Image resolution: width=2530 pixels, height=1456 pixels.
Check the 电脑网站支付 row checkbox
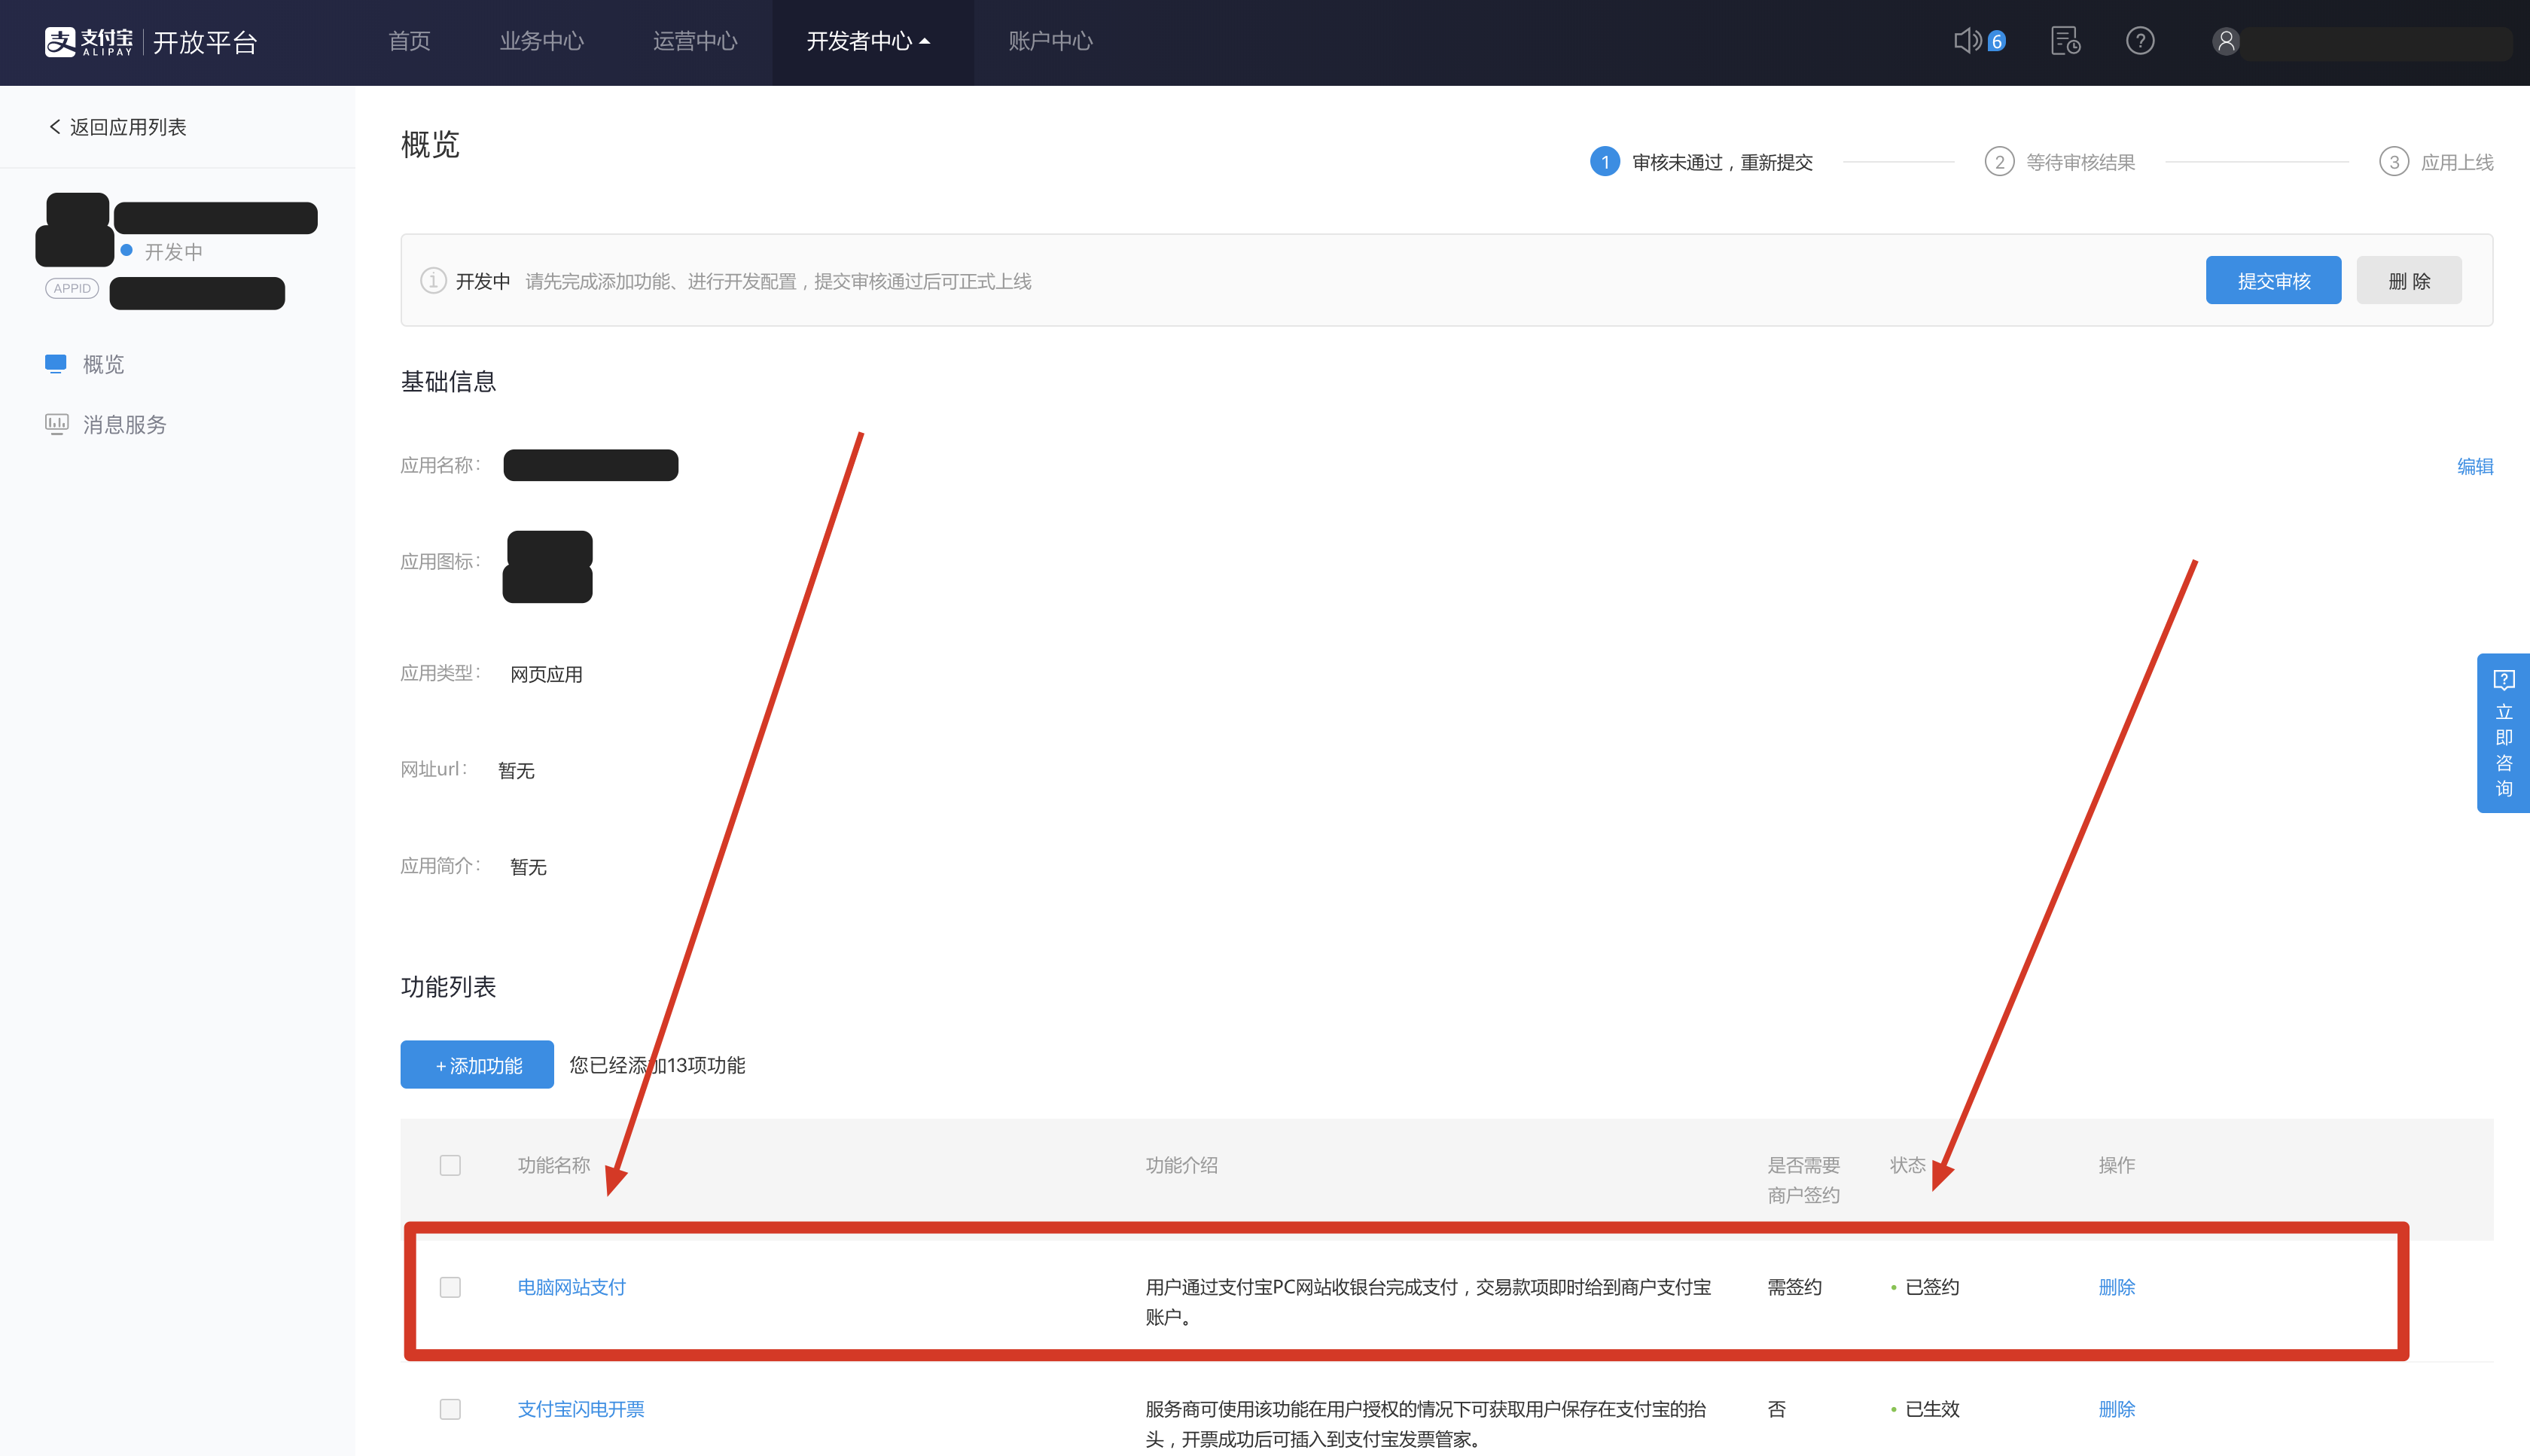coord(450,1287)
